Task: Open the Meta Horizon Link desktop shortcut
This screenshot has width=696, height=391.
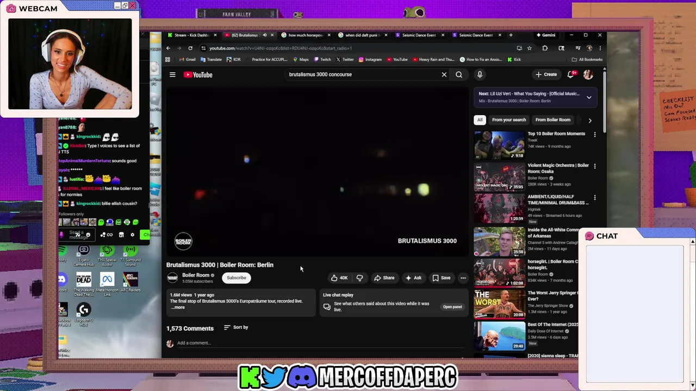Action: point(107,285)
